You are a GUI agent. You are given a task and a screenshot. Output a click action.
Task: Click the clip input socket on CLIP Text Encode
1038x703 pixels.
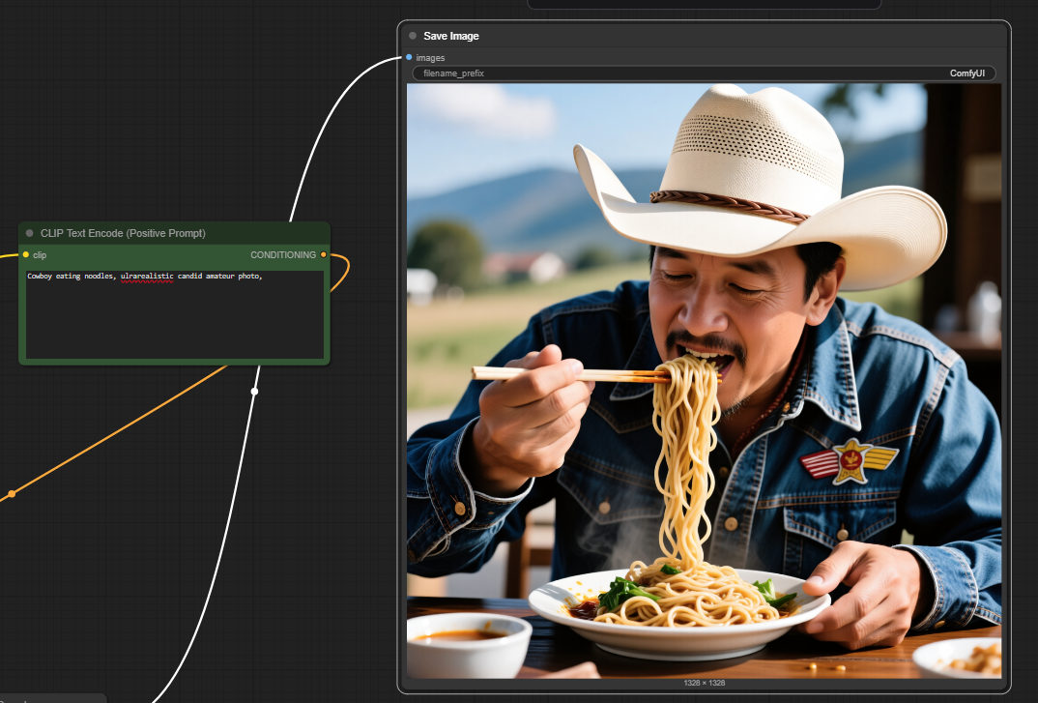tap(26, 254)
